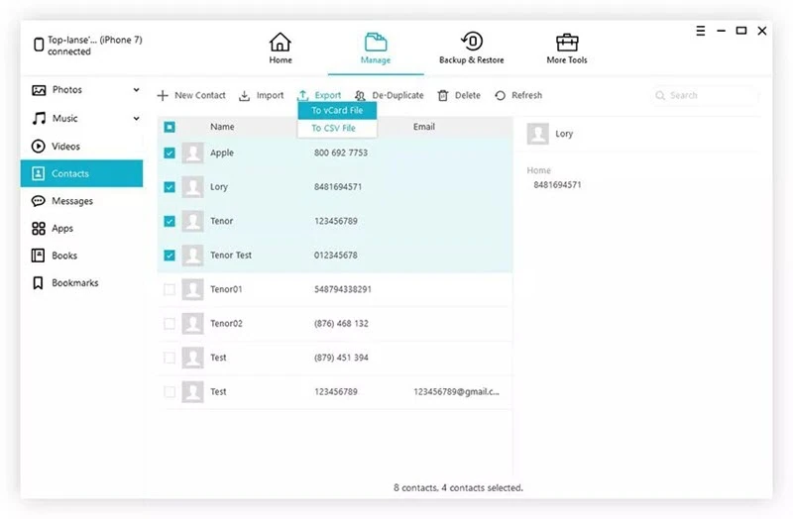Click the Bookmarks ribbon icon
Image resolution: width=793 pixels, height=519 pixels.
pos(38,283)
